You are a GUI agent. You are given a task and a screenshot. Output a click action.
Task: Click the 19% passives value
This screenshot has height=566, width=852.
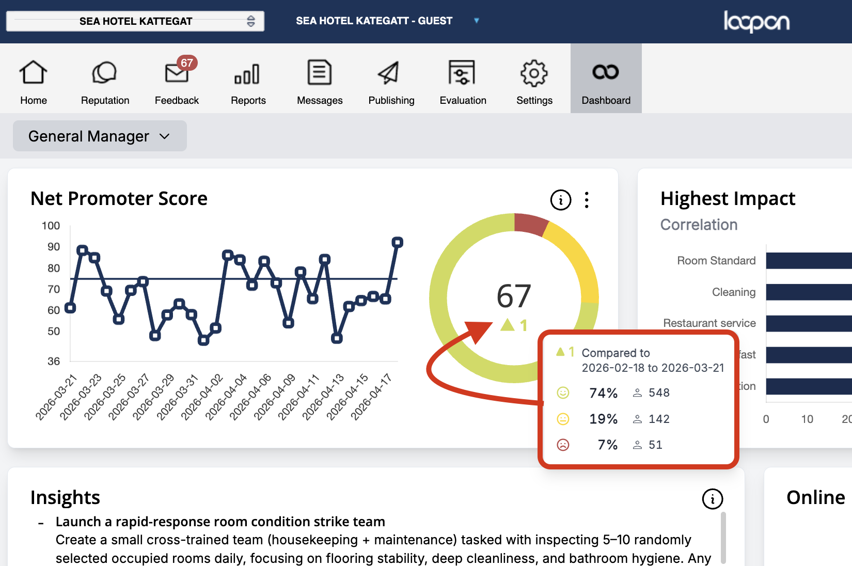pos(603,419)
